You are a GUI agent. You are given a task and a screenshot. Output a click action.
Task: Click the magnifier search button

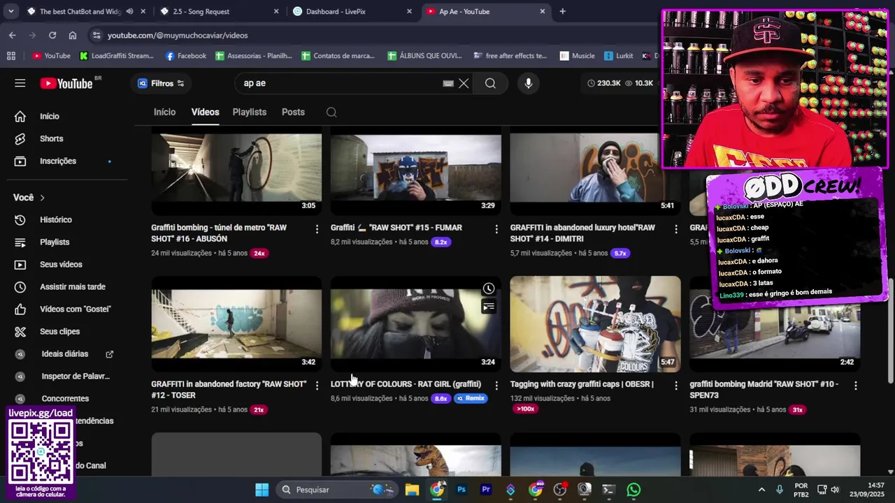pyautogui.click(x=490, y=83)
